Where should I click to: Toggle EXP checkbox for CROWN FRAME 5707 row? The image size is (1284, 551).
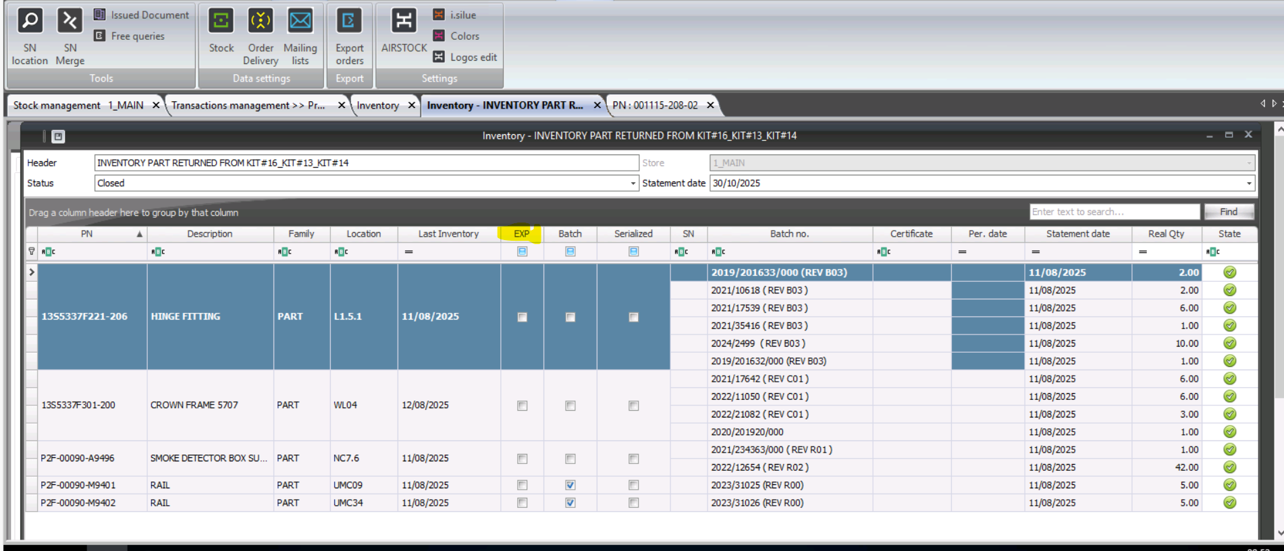coord(522,405)
